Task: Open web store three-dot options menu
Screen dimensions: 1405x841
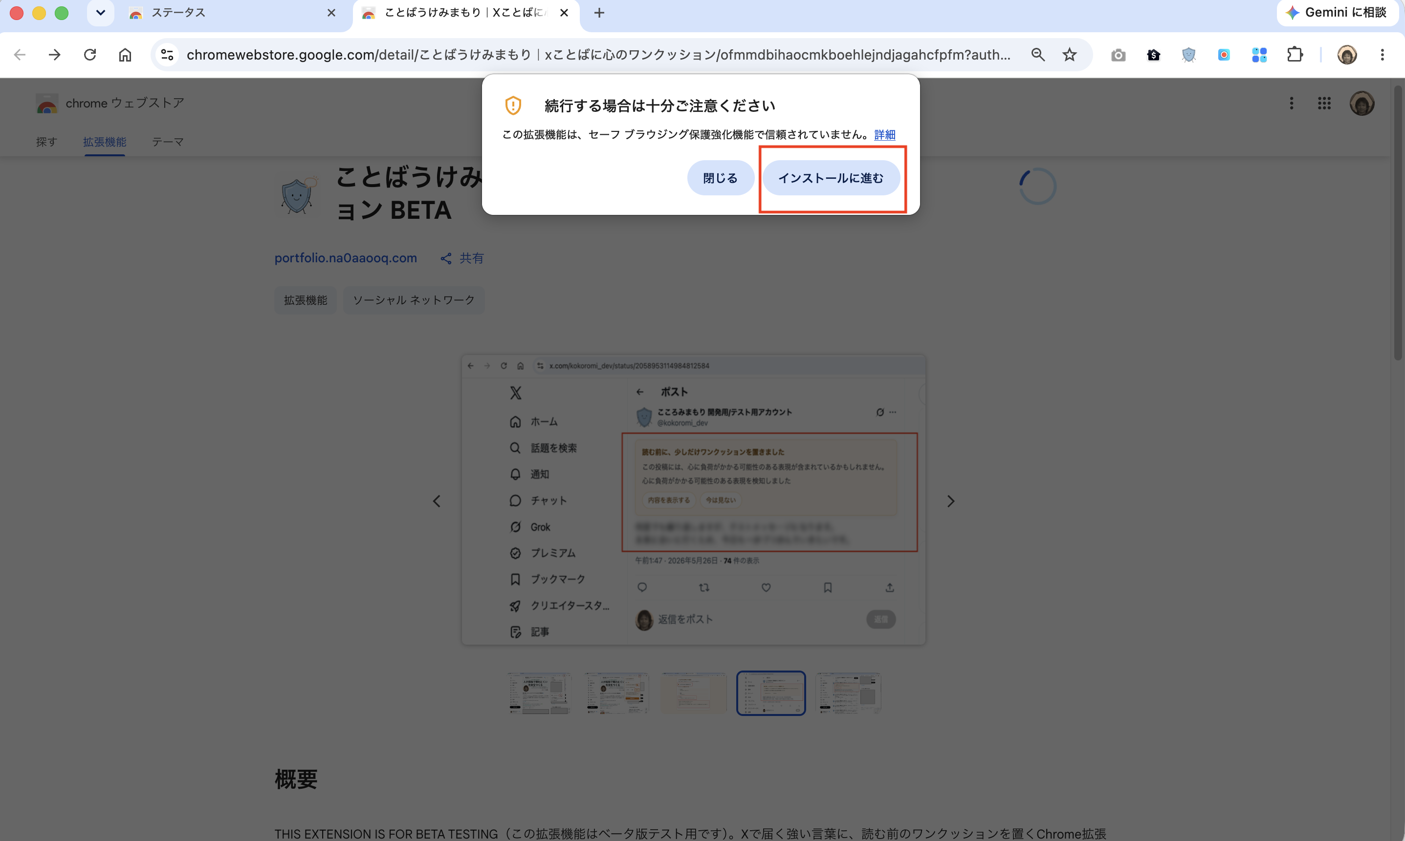Action: tap(1292, 103)
